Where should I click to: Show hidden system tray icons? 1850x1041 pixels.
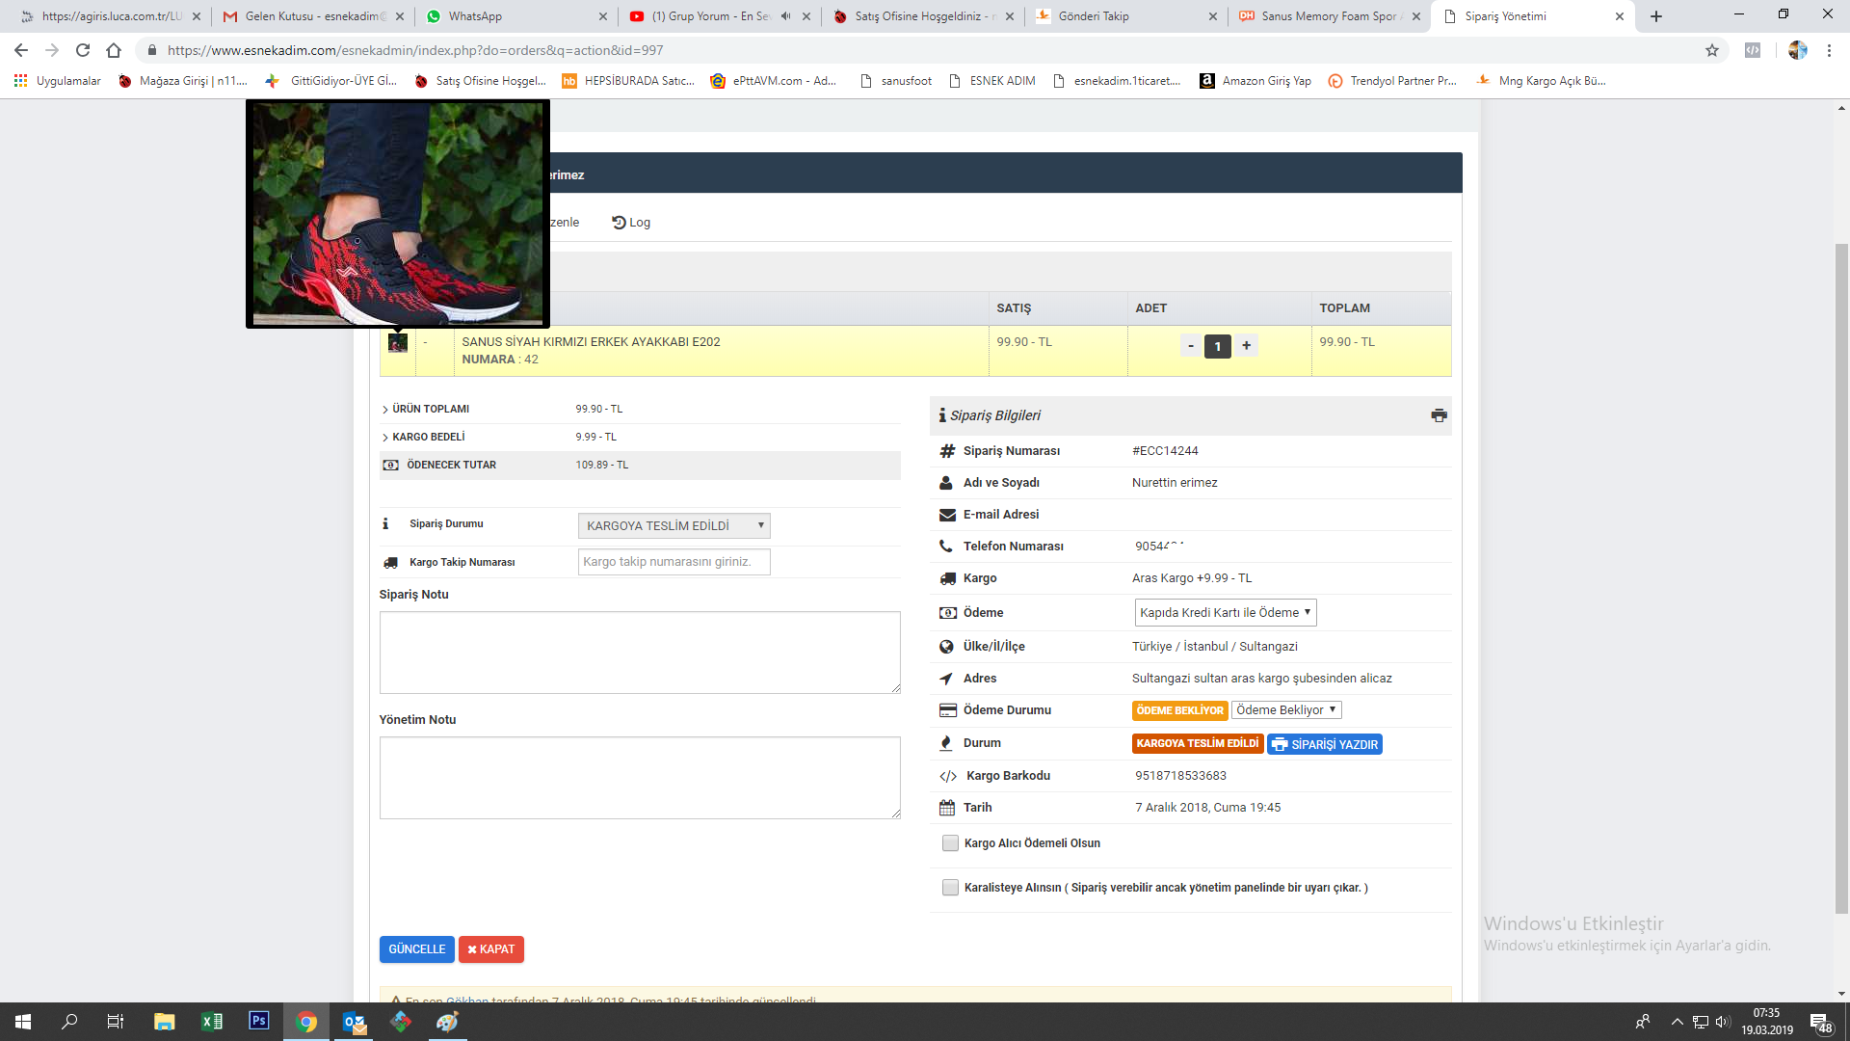pos(1677,1022)
